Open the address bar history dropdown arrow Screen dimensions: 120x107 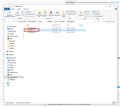95,22
